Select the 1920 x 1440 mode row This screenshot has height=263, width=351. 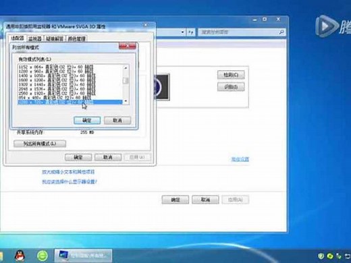point(70,84)
